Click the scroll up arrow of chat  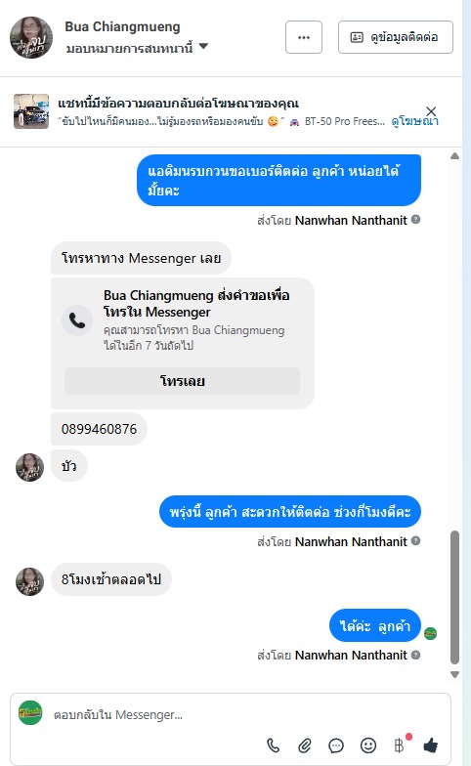pyautogui.click(x=454, y=156)
